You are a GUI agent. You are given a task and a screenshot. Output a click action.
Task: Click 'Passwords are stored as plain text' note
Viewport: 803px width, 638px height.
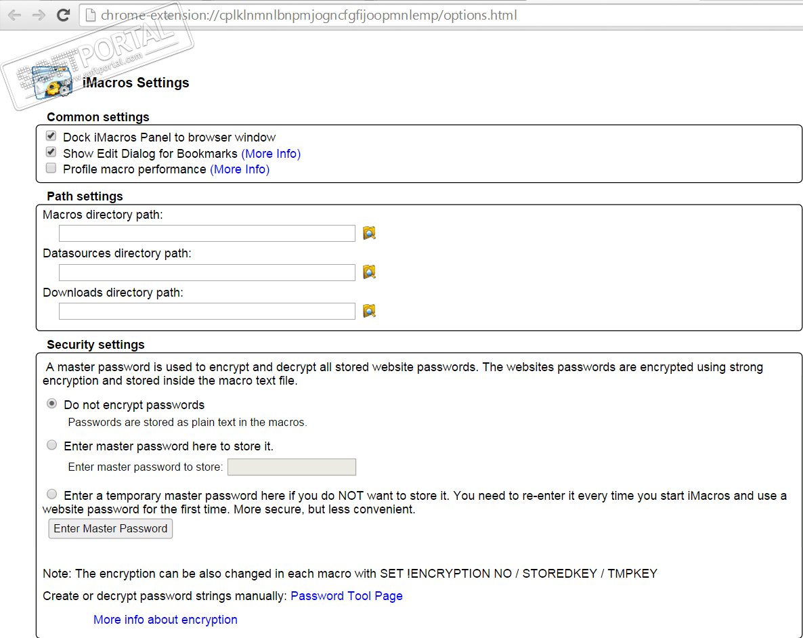(x=188, y=422)
